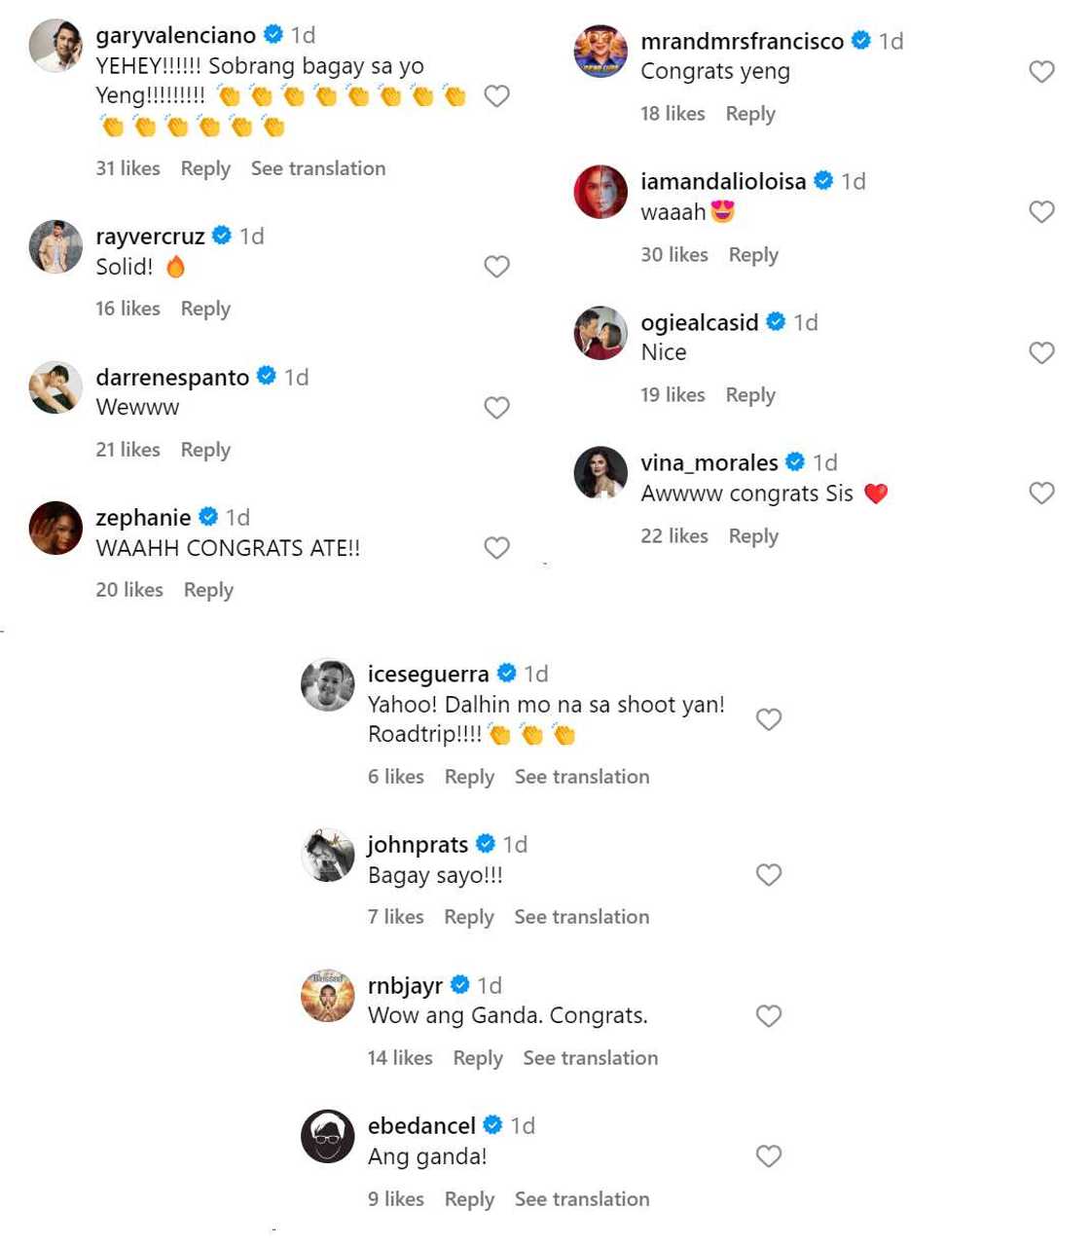The image size is (1090, 1245).
Task: Show translation for iceseguerra's comment
Action: point(582,777)
